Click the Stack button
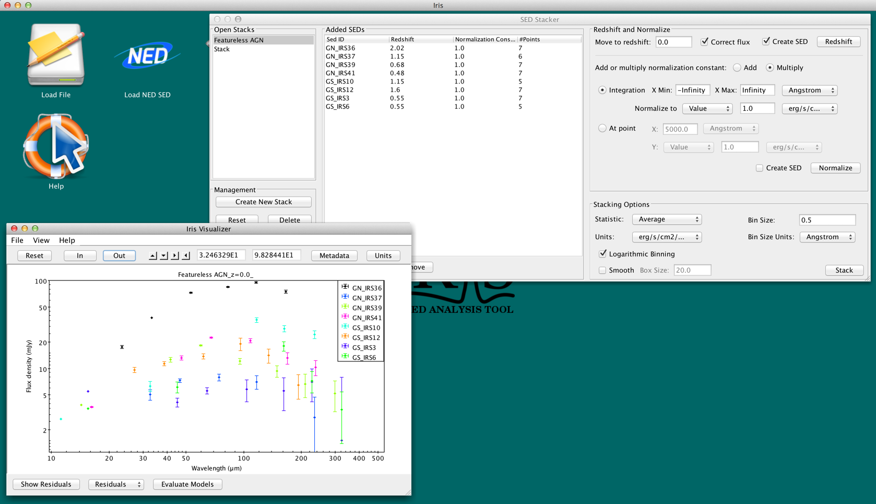Image resolution: width=876 pixels, height=504 pixels. 844,271
